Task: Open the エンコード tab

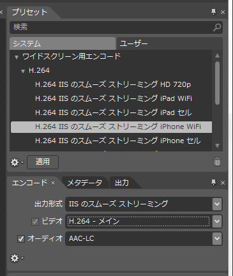Action: tap(29, 183)
